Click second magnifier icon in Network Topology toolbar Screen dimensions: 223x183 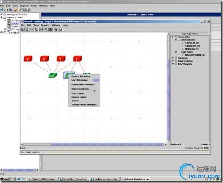click(x=27, y=29)
